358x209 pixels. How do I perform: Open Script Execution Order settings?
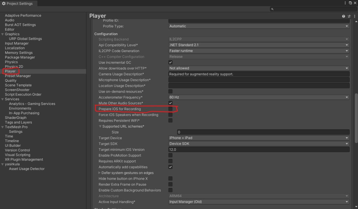click(23, 94)
